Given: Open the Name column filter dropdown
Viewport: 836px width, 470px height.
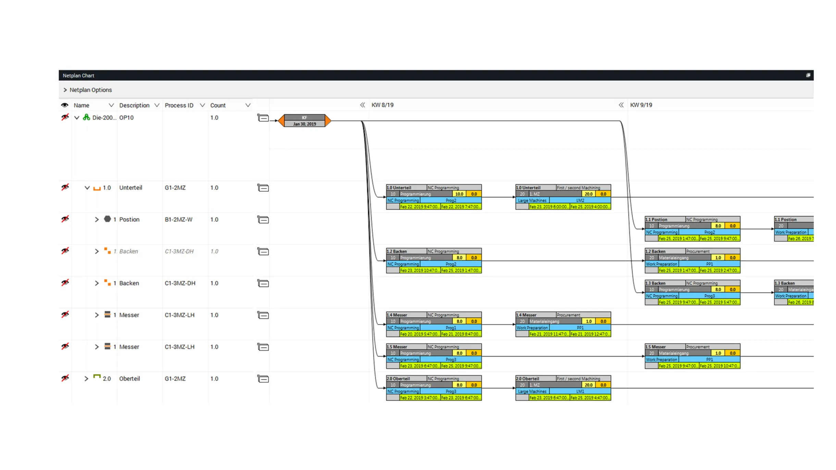Looking at the screenshot, I should click(x=111, y=105).
